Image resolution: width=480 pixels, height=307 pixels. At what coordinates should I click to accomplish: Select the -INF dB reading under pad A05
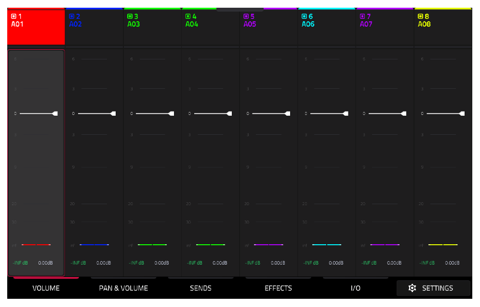click(253, 263)
